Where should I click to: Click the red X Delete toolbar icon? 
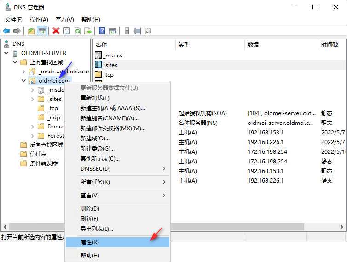tap(56, 31)
